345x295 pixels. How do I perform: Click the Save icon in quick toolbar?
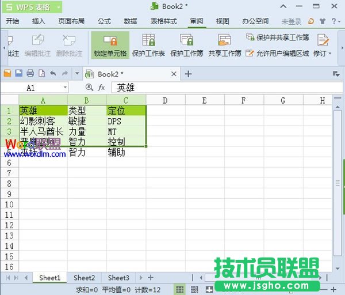pos(19,73)
